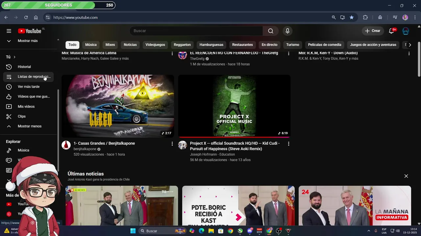Open Mis vídeos in the sidebar
Screen dimensions: 421x236
(x=28, y=107)
